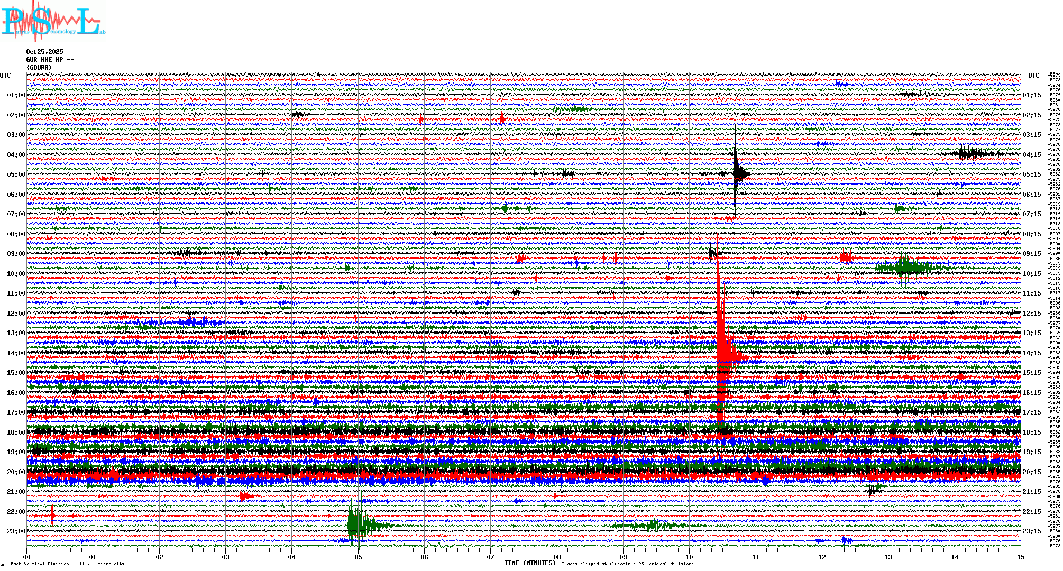Click the Each Vertical Division microvolts note
Viewport: 1063px width, 571px height.
coord(67,564)
